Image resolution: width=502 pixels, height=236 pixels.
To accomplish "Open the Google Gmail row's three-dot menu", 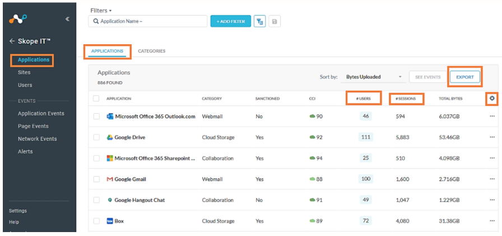I will [x=492, y=179].
